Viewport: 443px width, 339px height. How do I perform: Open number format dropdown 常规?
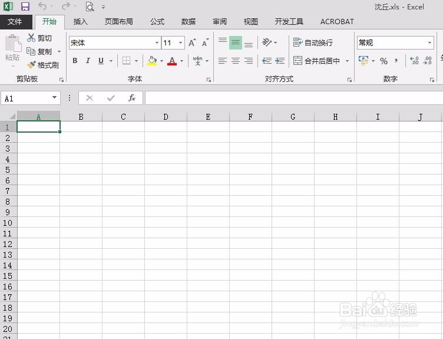click(x=429, y=43)
